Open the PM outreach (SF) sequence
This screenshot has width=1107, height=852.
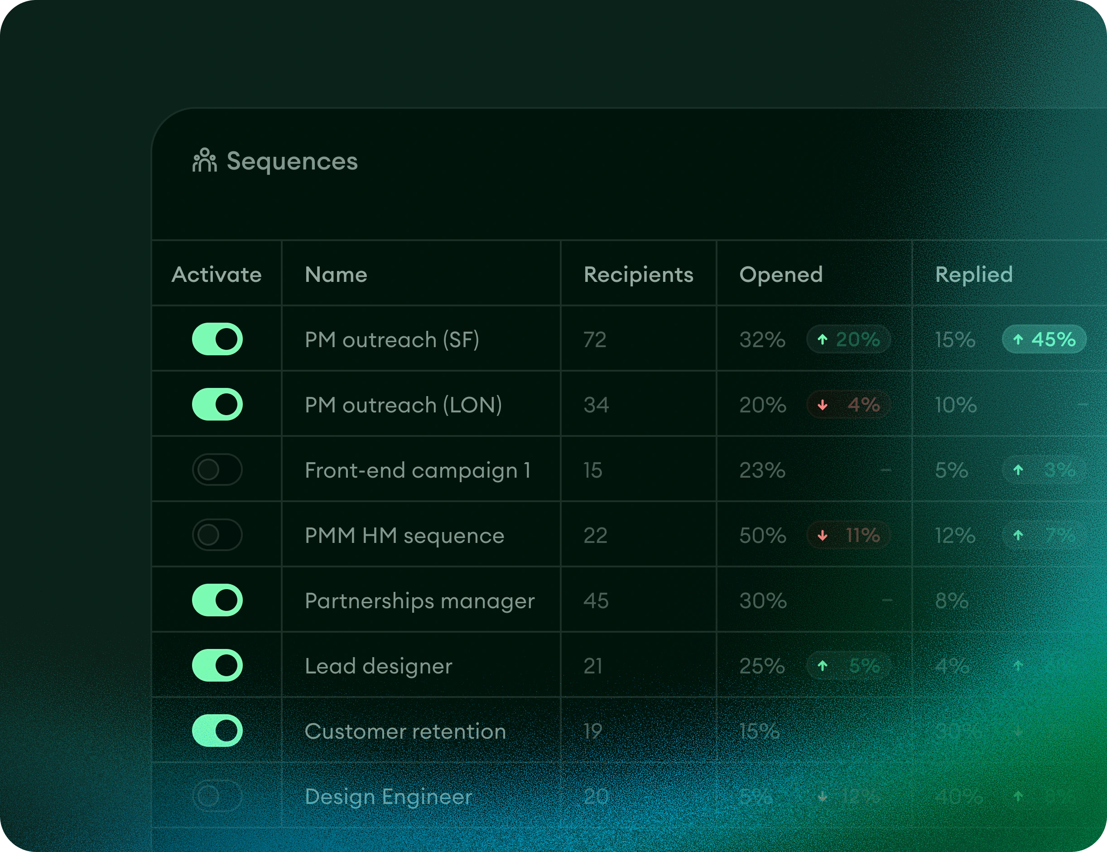[392, 339]
